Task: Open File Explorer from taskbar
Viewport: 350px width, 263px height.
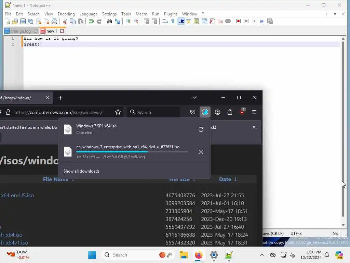Action: 184,255
